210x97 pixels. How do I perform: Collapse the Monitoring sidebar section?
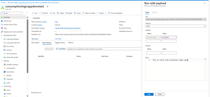coord(2,86)
